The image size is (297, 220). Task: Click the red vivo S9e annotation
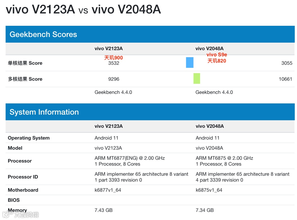(217, 55)
